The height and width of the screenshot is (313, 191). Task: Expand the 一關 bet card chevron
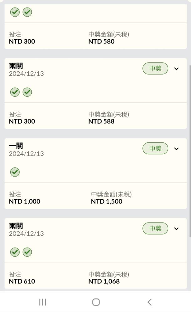[x=176, y=149]
